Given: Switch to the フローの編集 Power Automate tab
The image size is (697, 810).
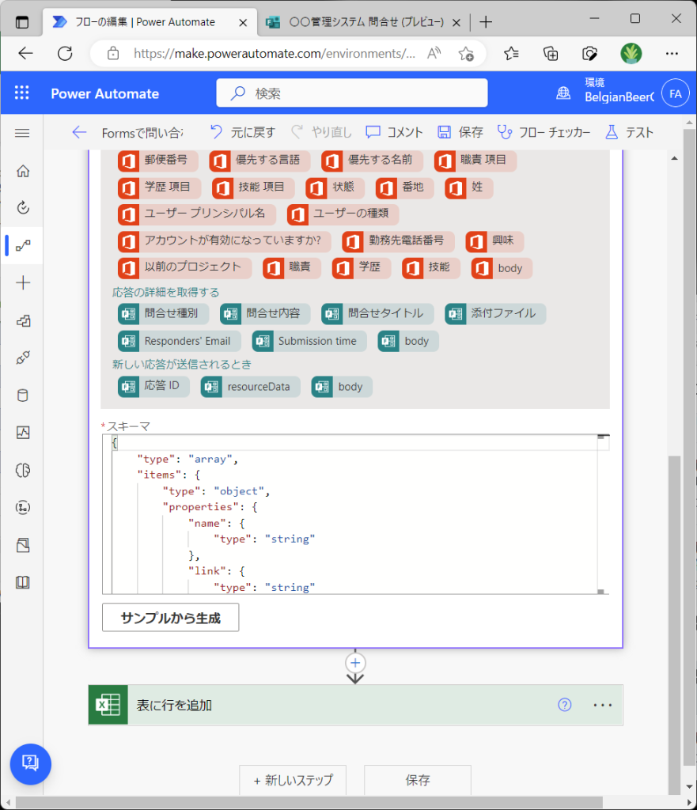Looking at the screenshot, I should pyautogui.click(x=150, y=21).
